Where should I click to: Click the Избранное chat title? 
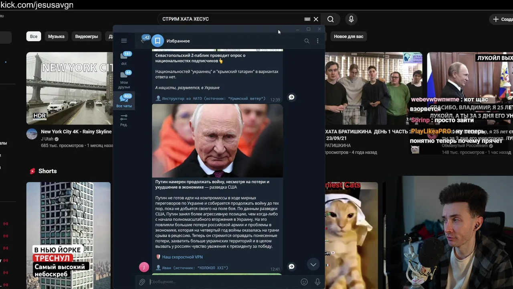[178, 41]
